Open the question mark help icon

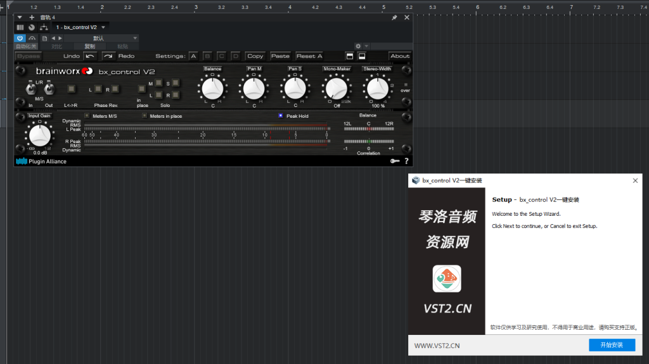click(406, 161)
